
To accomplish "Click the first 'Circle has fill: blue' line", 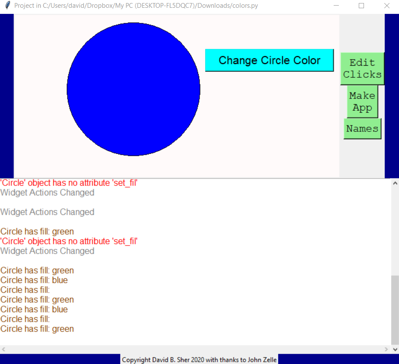I will (x=34, y=280).
